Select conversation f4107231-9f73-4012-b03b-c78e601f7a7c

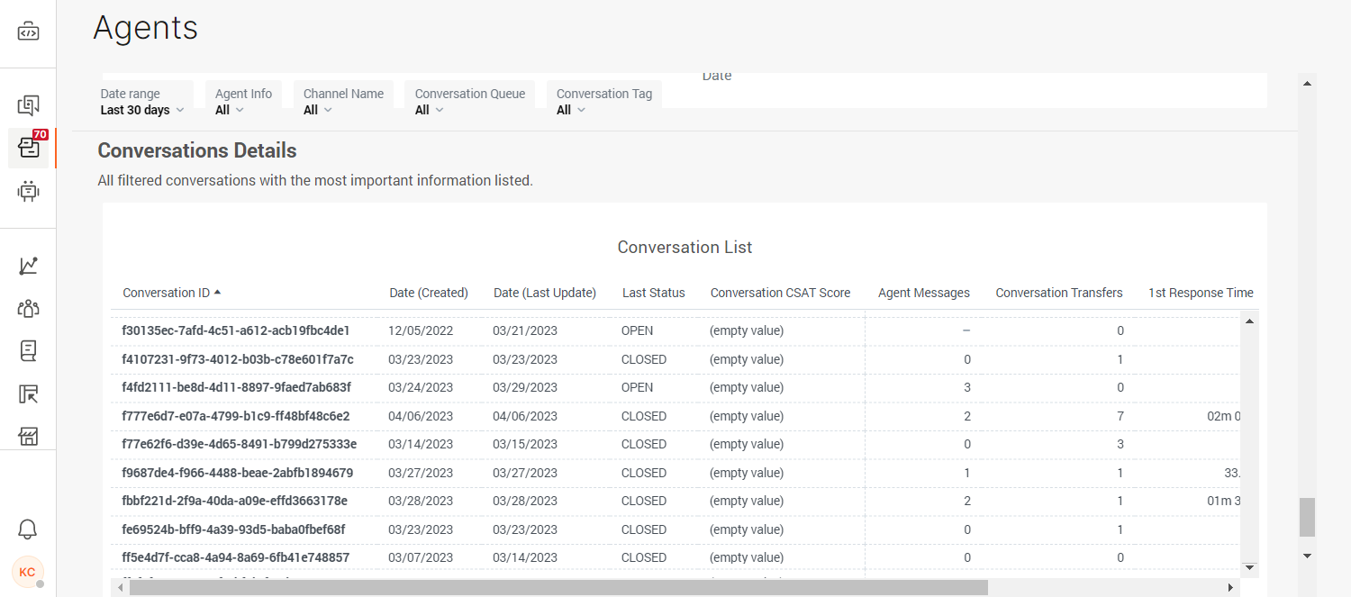[x=238, y=359]
